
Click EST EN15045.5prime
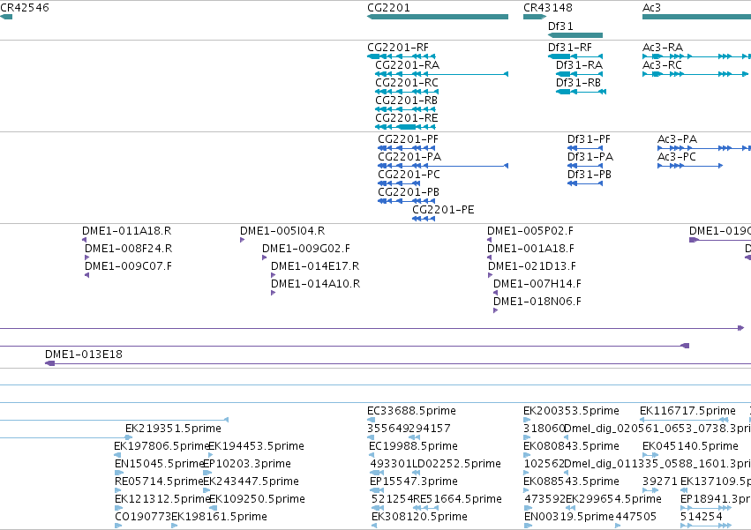coord(118,473)
